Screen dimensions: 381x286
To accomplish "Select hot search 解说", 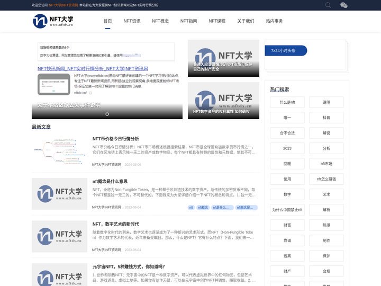I will coord(326,133).
